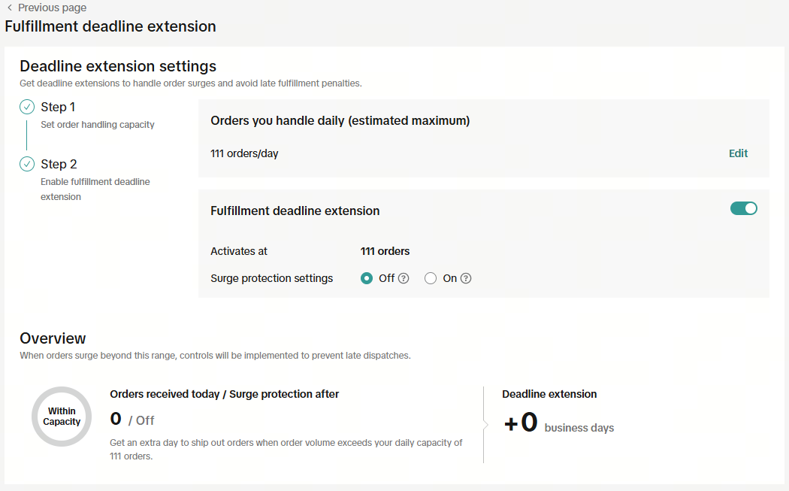This screenshot has height=491, width=789.
Task: Click the Surge protection settings label
Action: click(271, 278)
